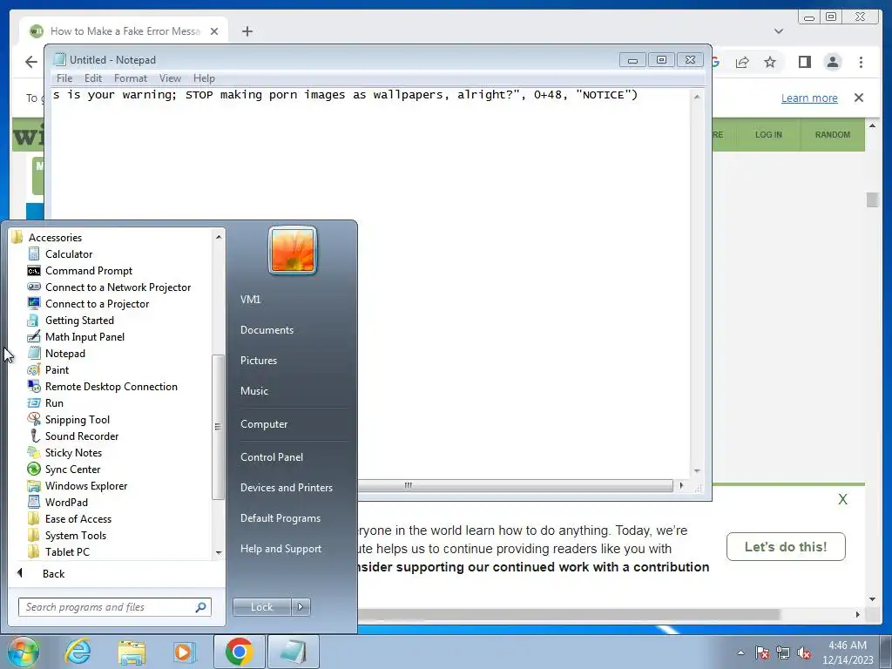Close the wikiHow Chrome tab

pos(214,31)
